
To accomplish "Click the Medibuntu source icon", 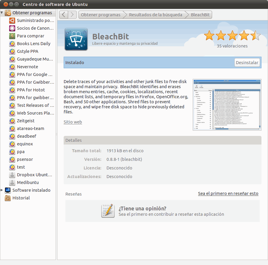I will click(x=12, y=183).
